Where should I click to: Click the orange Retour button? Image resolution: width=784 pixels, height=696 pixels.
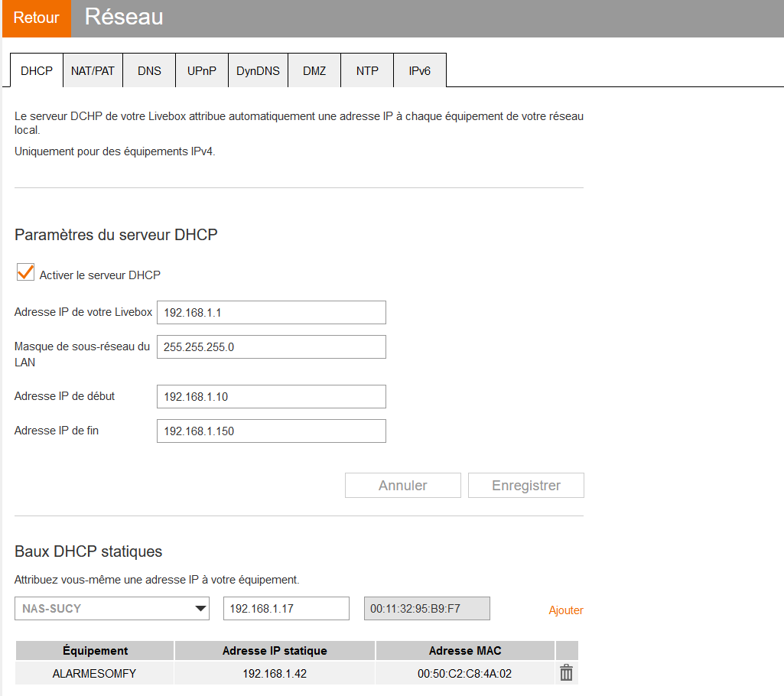tap(36, 18)
